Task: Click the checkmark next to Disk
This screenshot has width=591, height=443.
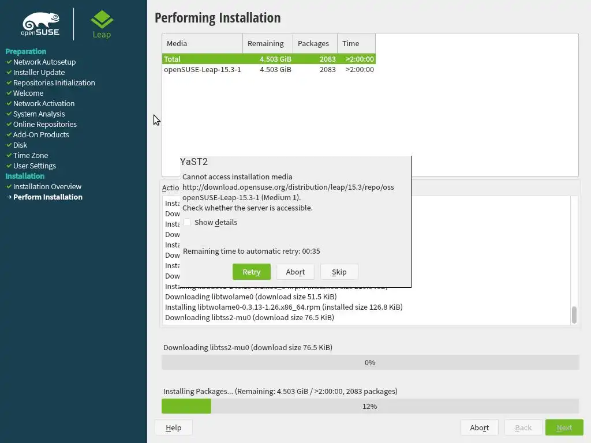Action: [x=9, y=145]
